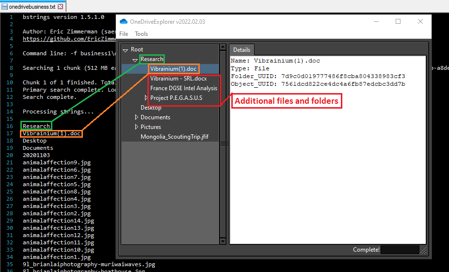Click the tree panel vertical scrollbar track

click(x=223, y=144)
